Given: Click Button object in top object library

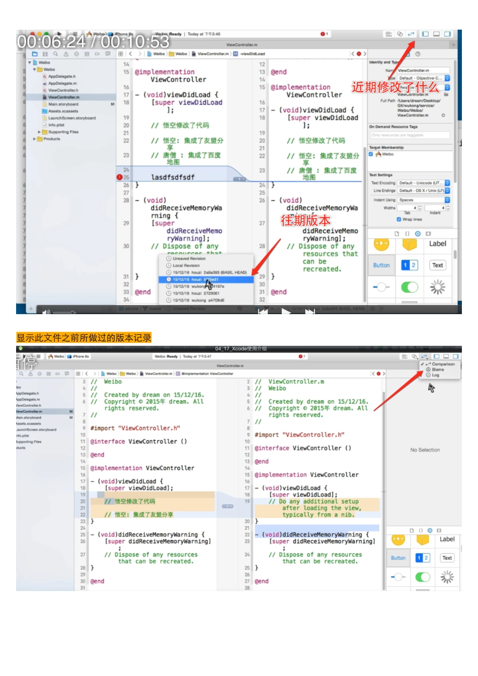Looking at the screenshot, I should coord(381,265).
